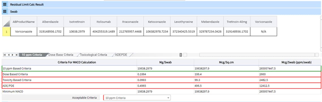Click the tab strip splitter handle

coord(181,55)
